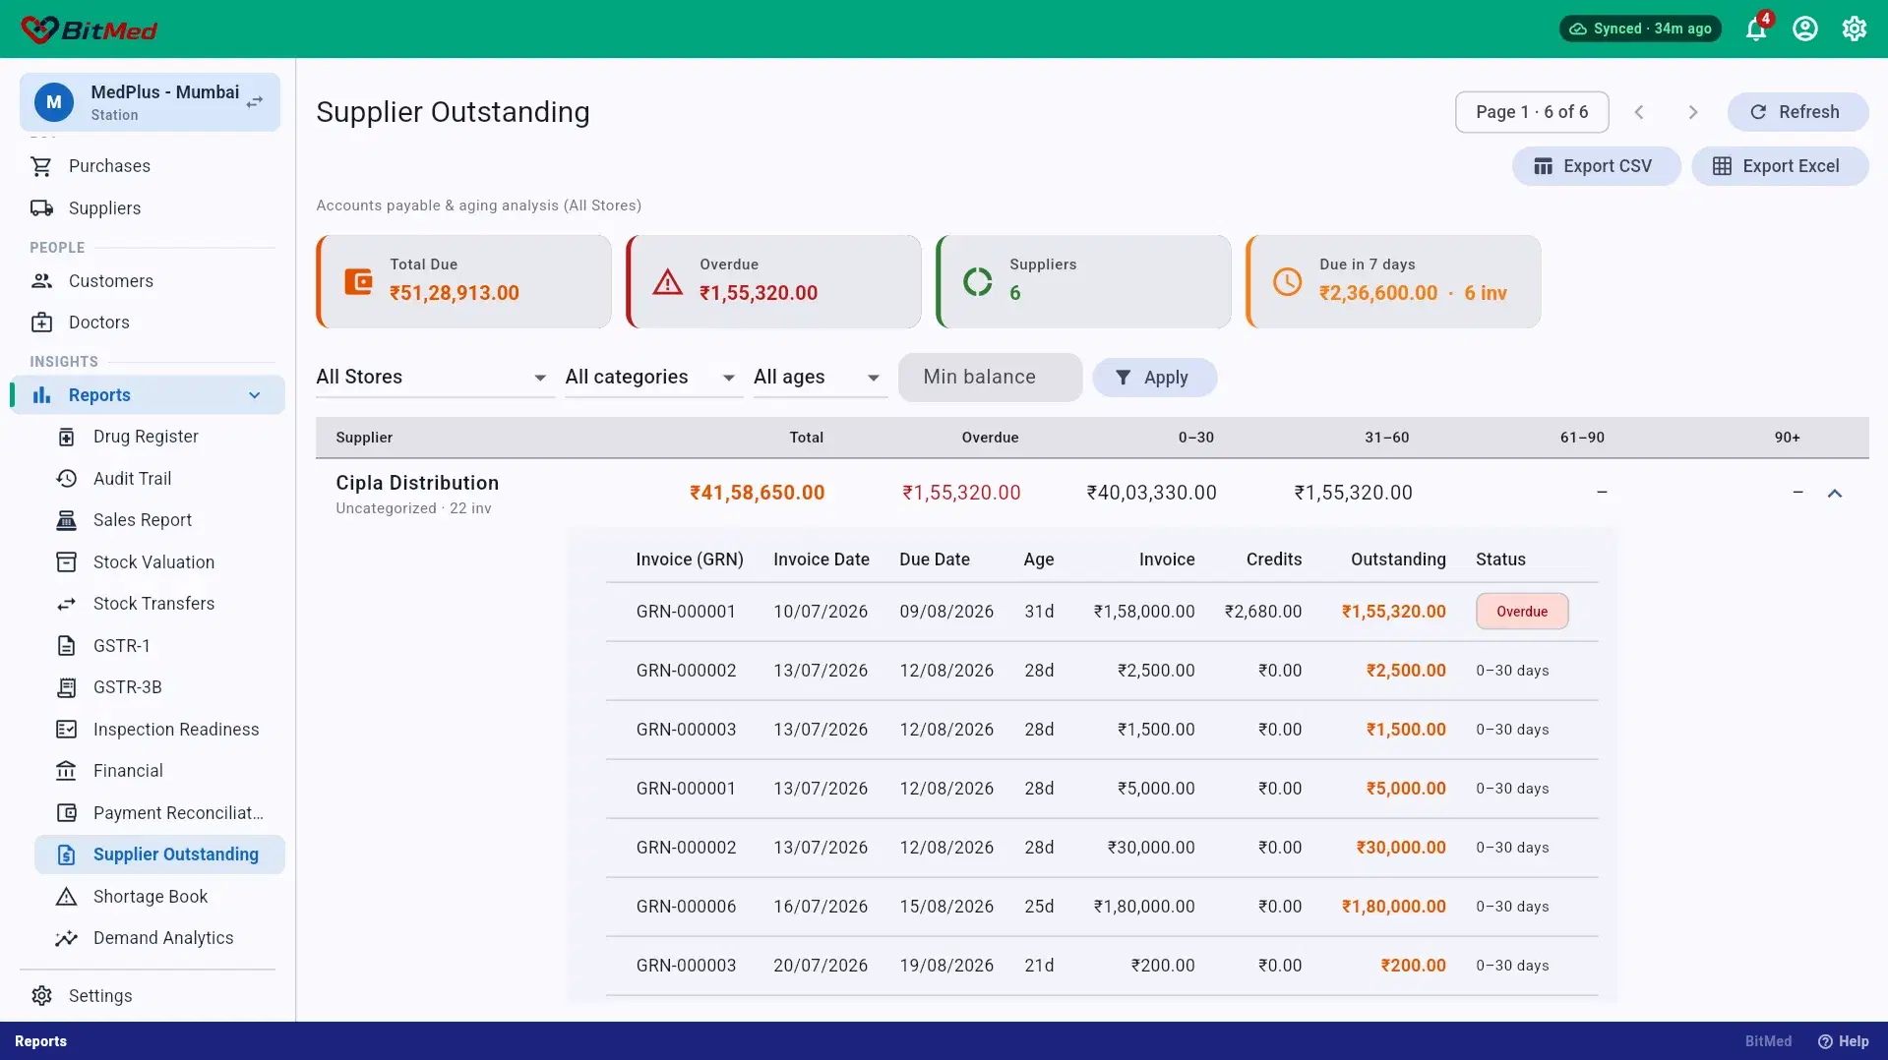Click the Financial bank icon

point(66,771)
